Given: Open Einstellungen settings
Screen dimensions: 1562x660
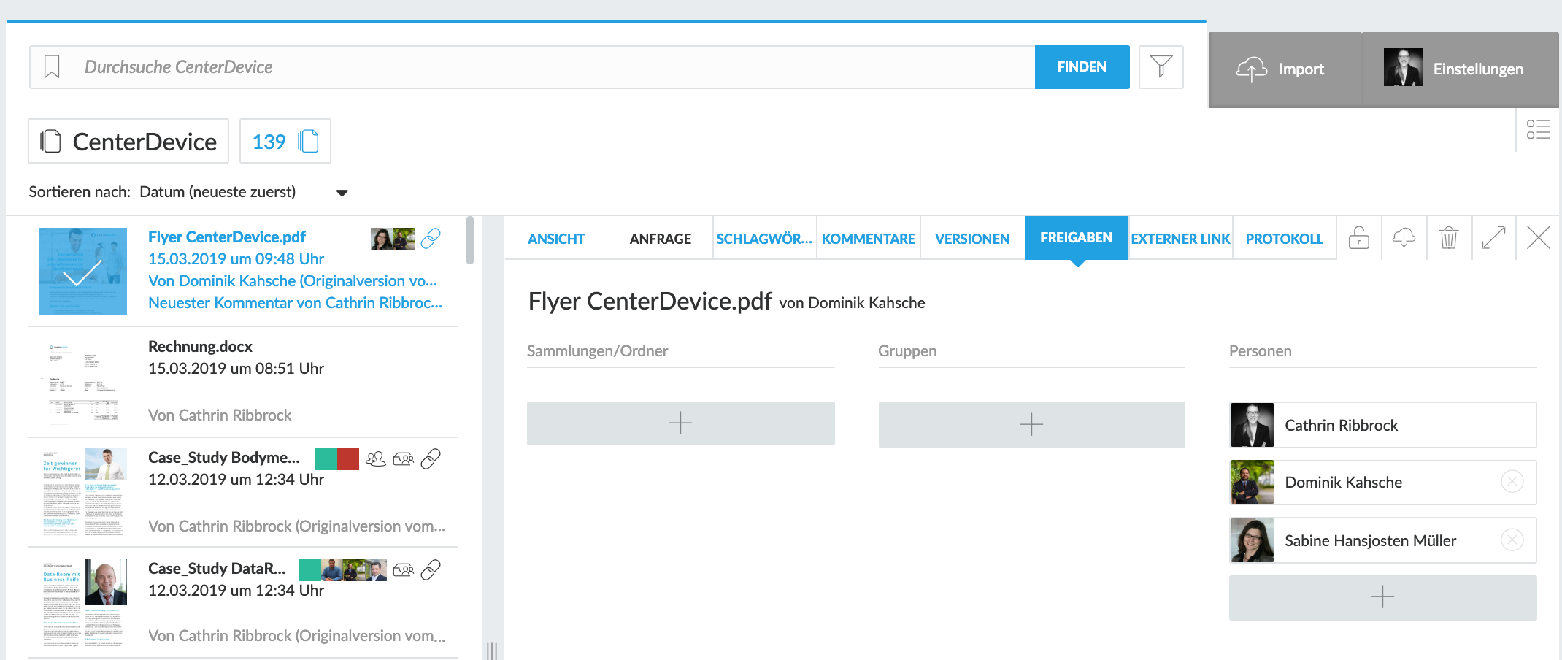Looking at the screenshot, I should pyautogui.click(x=1461, y=69).
